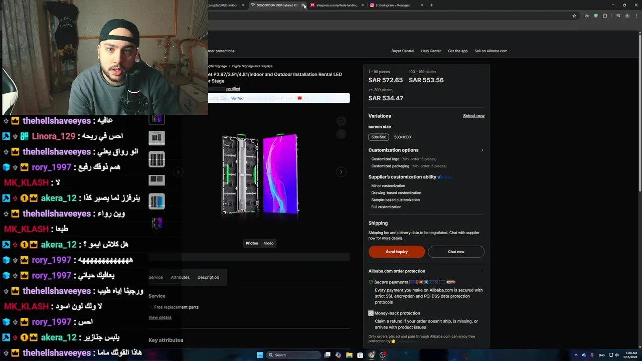Open Help Center link
The width and height of the screenshot is (642, 361).
[431, 51]
